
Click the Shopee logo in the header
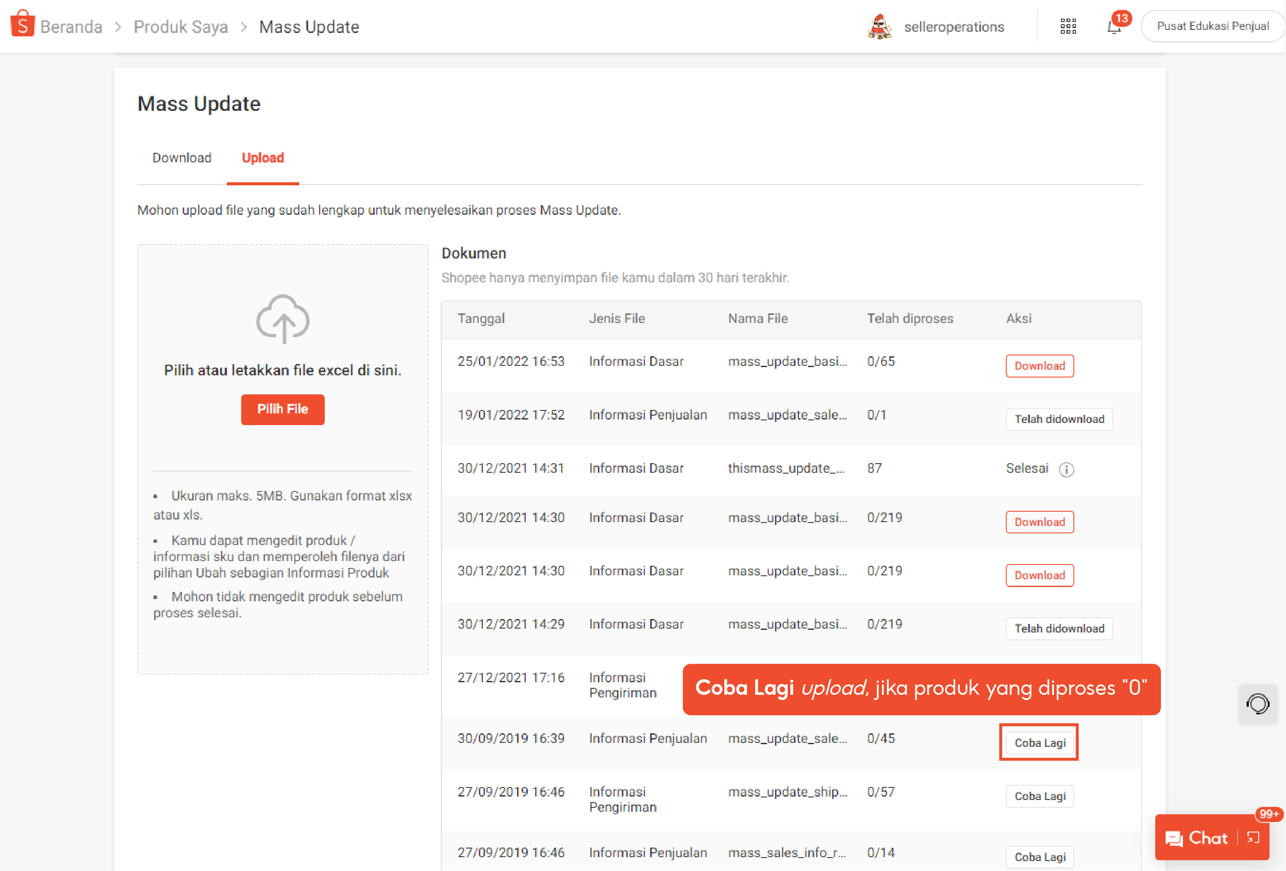tap(23, 24)
